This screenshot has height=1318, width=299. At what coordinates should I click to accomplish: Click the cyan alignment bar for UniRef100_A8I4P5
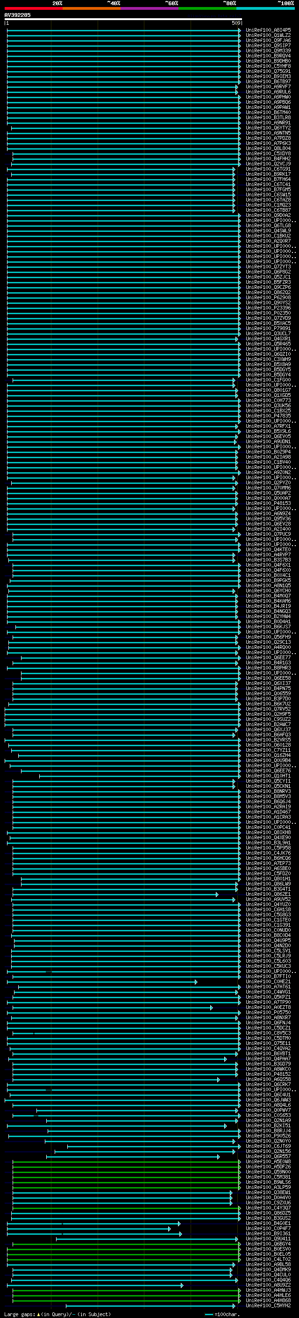(x=124, y=30)
